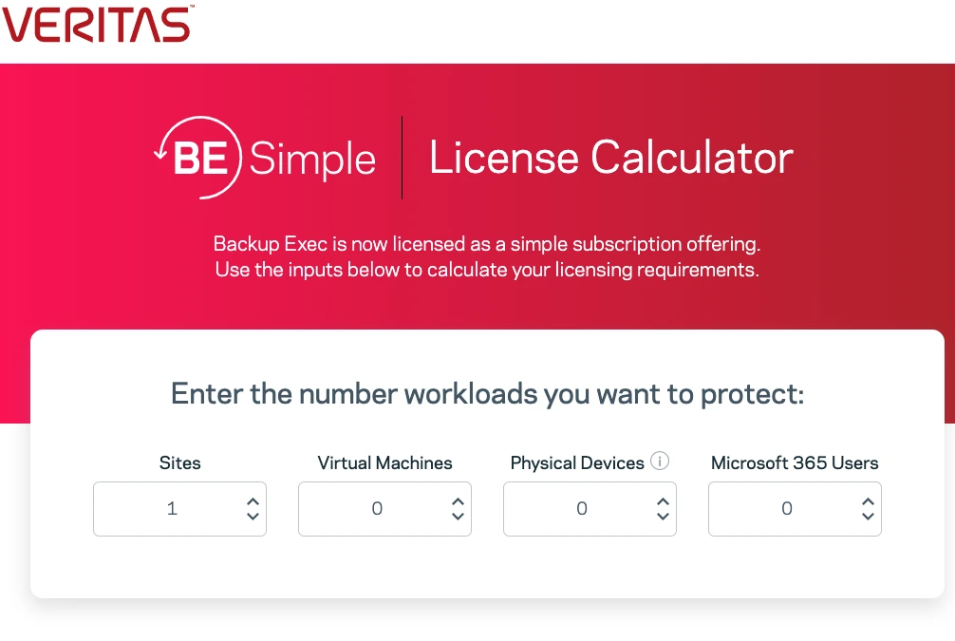Click the Sites label

coord(179,463)
